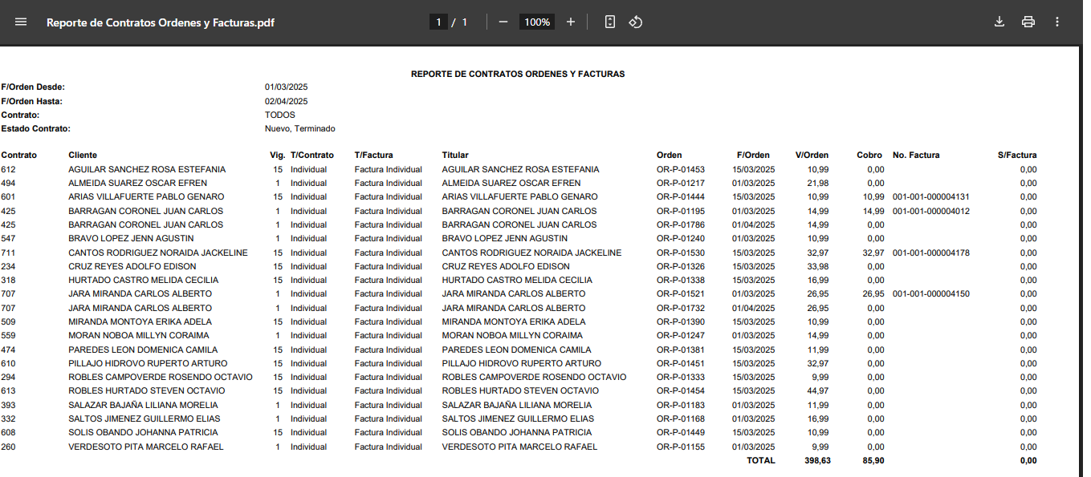Click the S/Factura column header
Screen dimensions: 1091x477
click(1016, 156)
